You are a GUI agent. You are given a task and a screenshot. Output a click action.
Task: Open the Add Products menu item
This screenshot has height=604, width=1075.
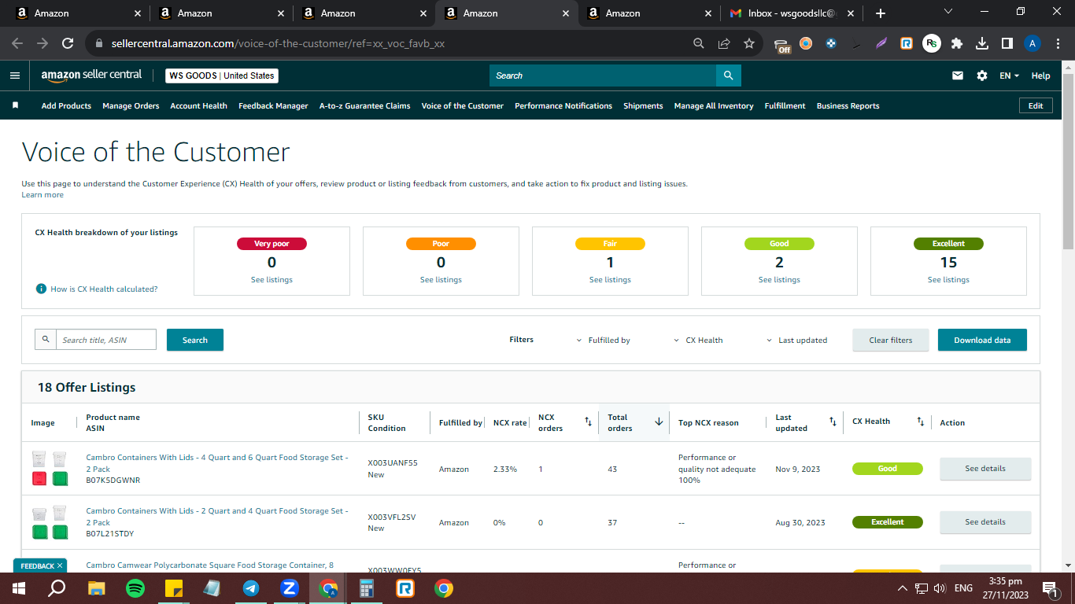[66, 105]
